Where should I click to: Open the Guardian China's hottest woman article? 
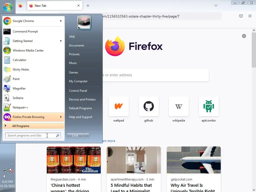pyautogui.click(x=74, y=169)
